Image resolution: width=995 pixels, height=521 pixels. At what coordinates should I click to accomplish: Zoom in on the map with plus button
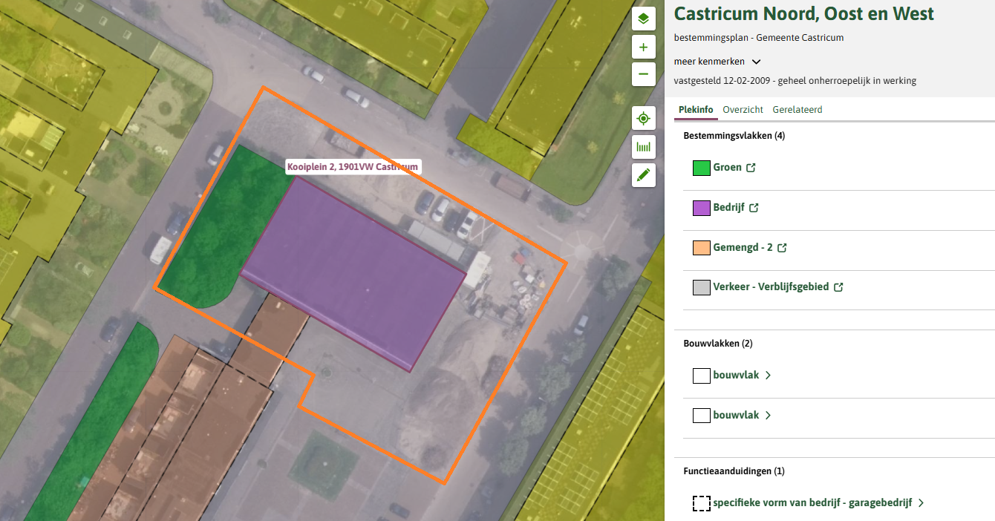643,47
